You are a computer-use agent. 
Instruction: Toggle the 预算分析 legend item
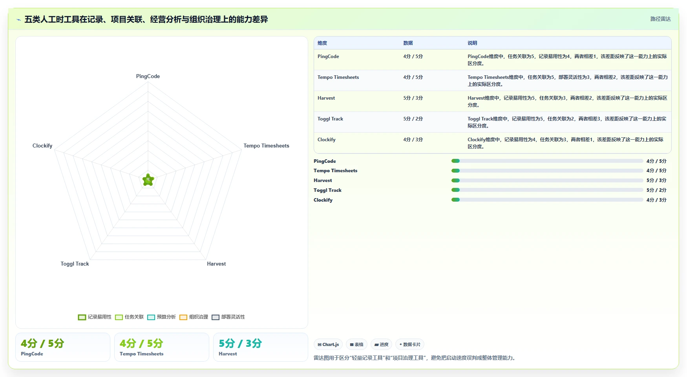[x=161, y=317]
